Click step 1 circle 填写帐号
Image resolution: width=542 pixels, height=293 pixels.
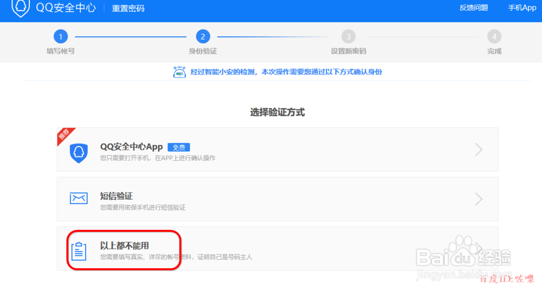click(61, 37)
